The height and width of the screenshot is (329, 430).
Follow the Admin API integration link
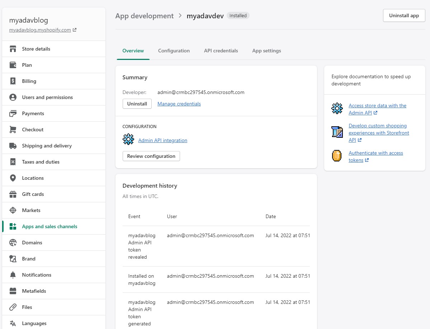(163, 140)
